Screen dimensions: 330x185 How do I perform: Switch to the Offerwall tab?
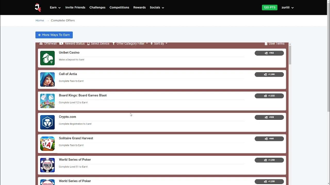(x=48, y=44)
